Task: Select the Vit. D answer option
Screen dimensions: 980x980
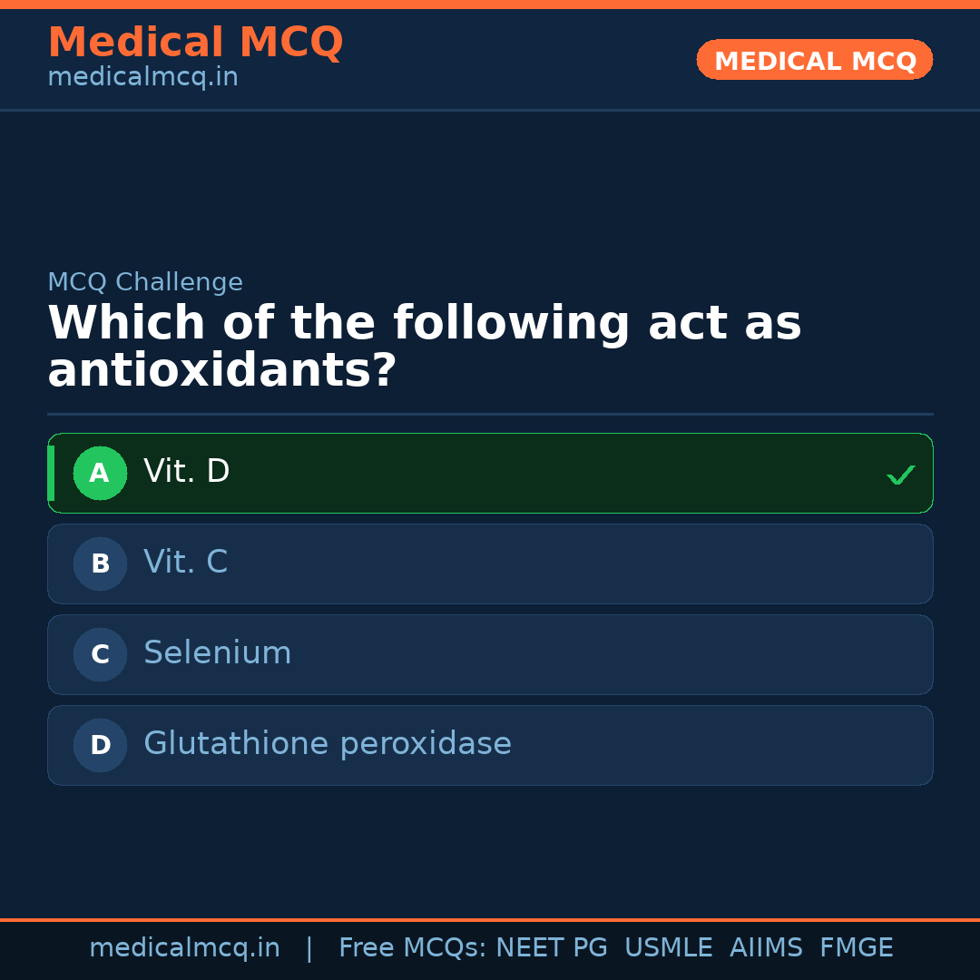Action: tap(490, 473)
